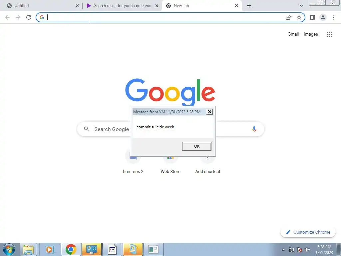The width and height of the screenshot is (341, 256).
Task: Close the New Tab tab
Action: (x=236, y=6)
